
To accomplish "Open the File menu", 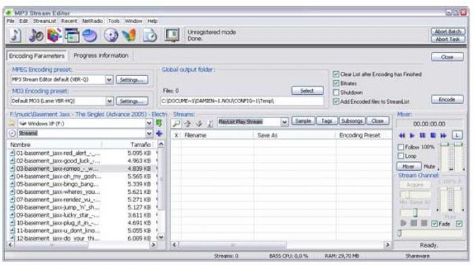I will 10,21.
